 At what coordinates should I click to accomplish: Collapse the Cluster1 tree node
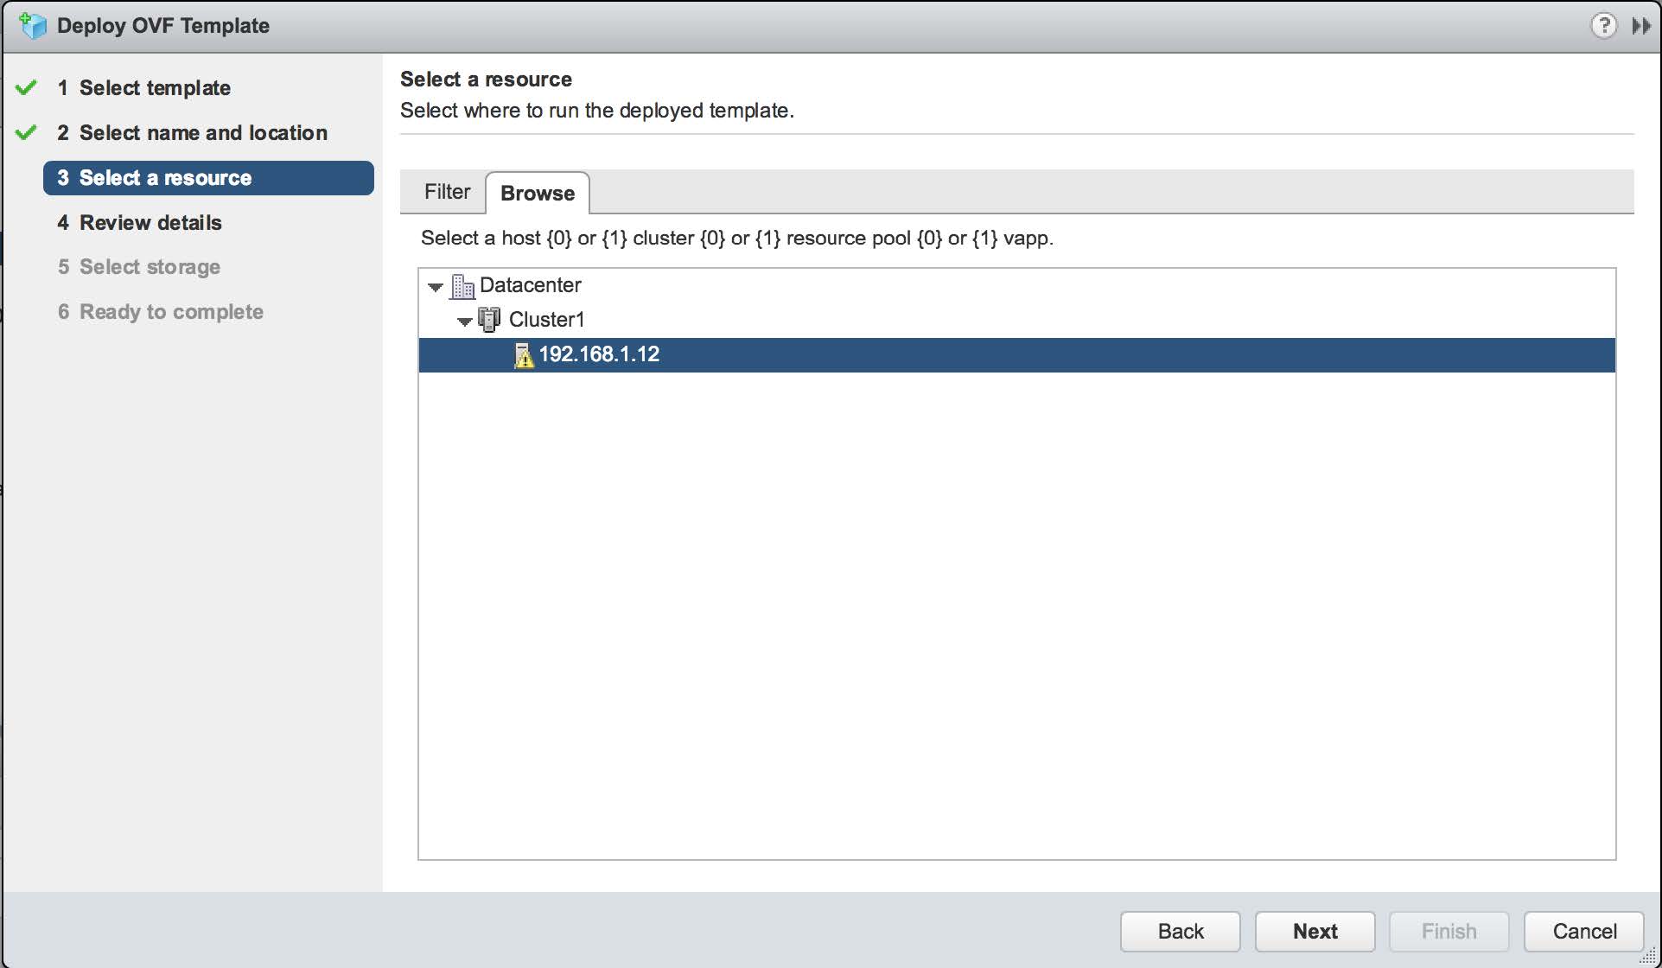click(x=465, y=320)
